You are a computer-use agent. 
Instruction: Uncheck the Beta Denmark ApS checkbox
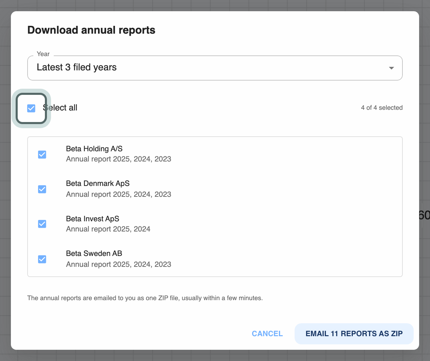[42, 189]
